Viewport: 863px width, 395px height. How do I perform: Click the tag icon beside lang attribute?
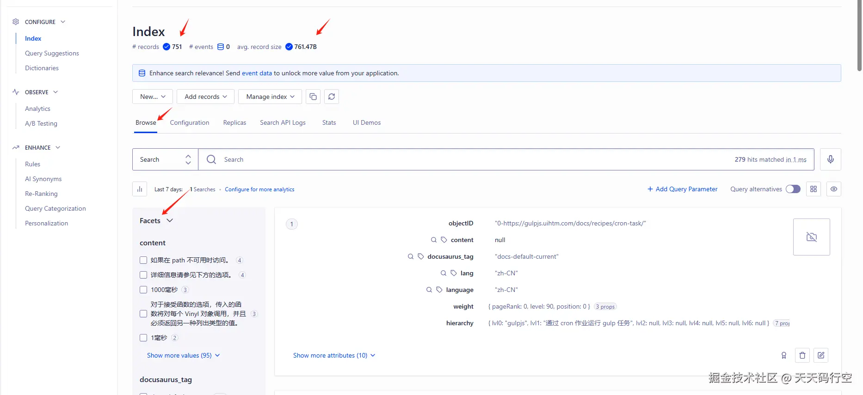454,273
